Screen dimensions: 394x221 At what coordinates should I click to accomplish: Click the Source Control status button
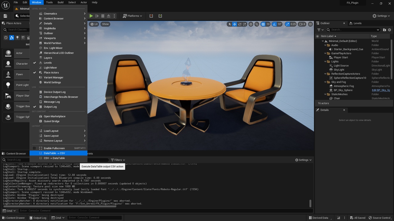[380, 218]
